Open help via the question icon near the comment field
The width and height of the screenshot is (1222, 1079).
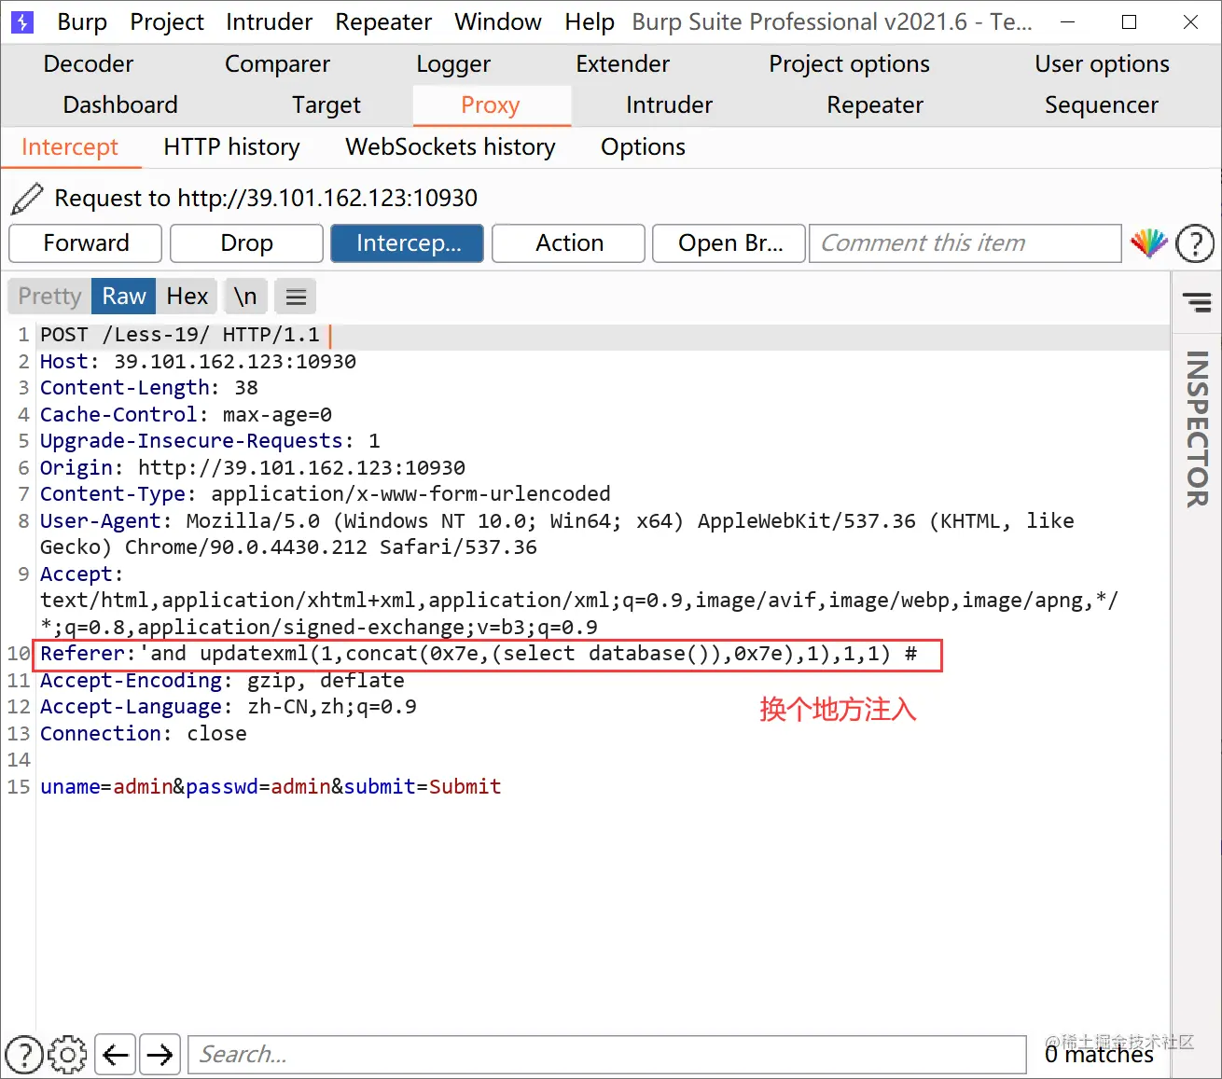click(1195, 244)
